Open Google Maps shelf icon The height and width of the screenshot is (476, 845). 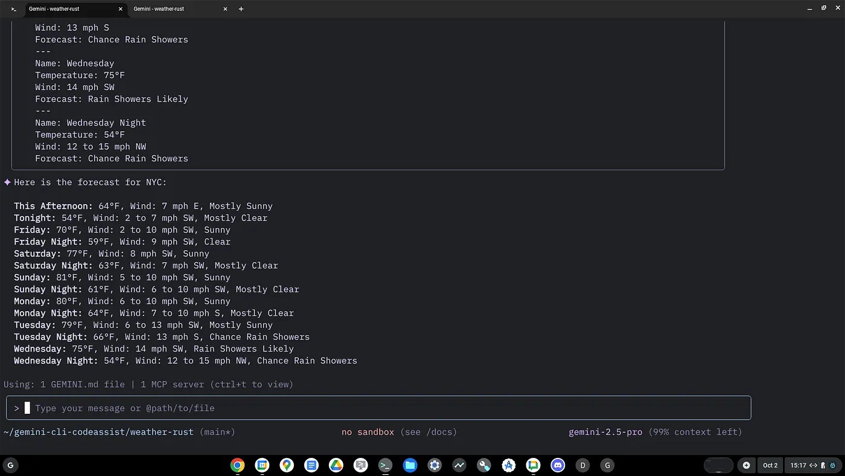(x=287, y=465)
